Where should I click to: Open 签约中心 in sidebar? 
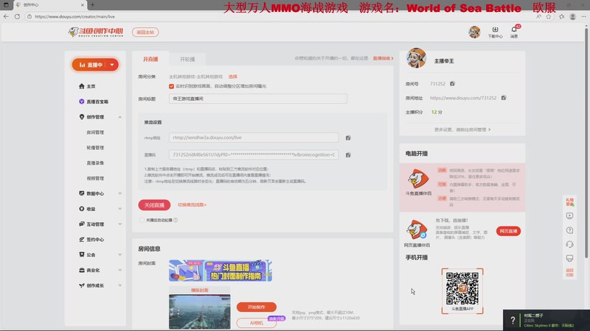tap(91, 240)
